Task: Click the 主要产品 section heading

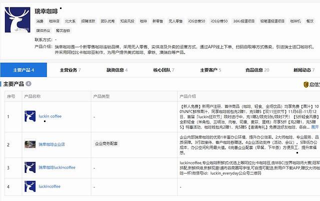Action: coord(13,84)
